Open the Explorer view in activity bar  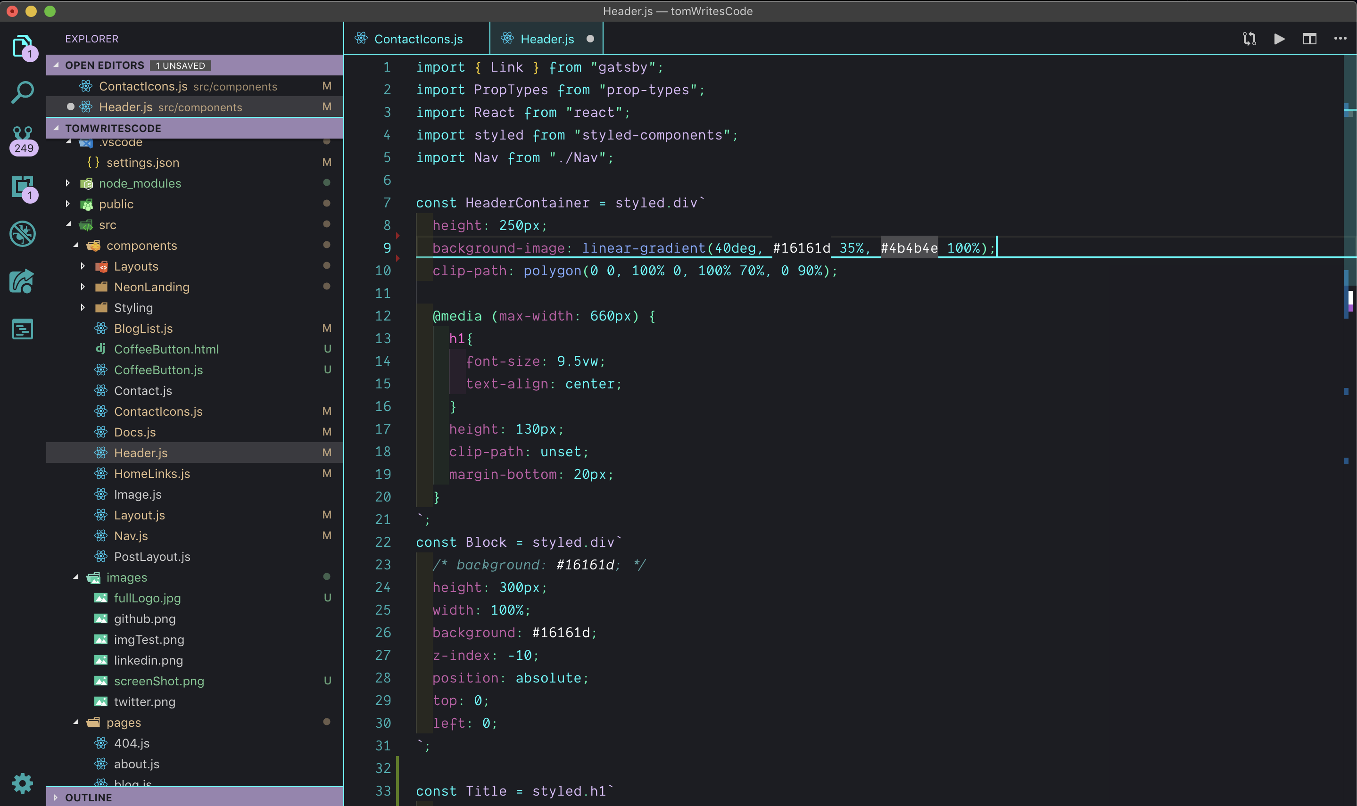click(x=22, y=46)
